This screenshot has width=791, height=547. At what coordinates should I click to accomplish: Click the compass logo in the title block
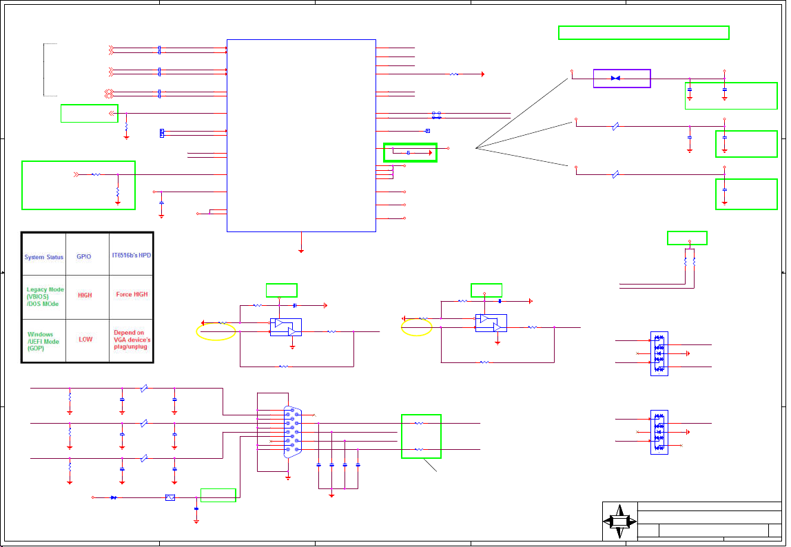point(619,522)
